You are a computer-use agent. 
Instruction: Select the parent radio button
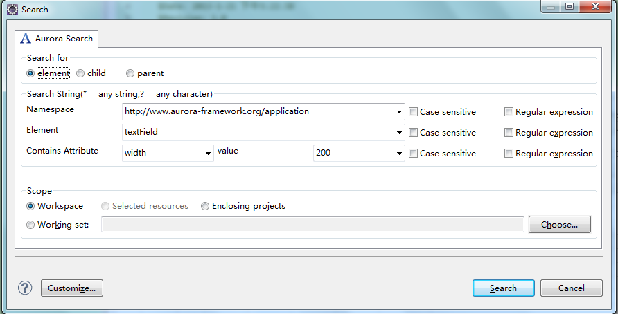tap(130, 73)
